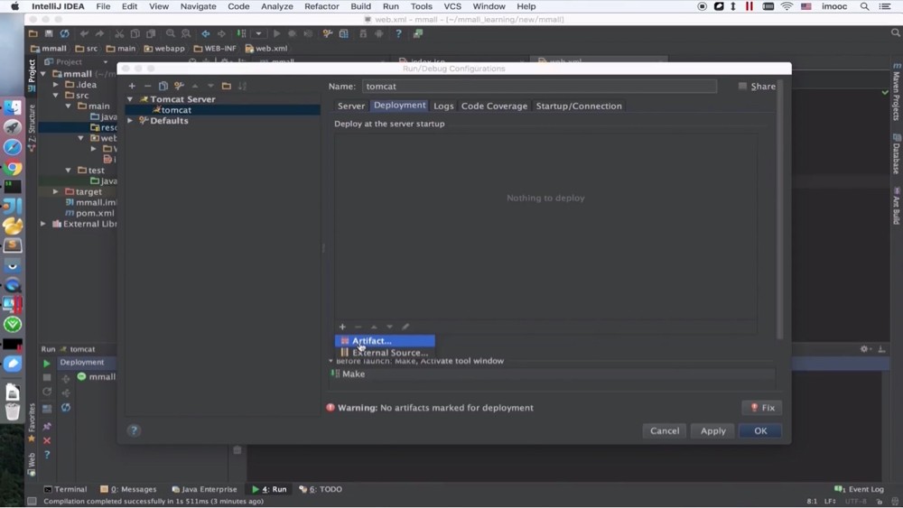
Task: Open configuration defaults wrench icon in dialog
Action: 179,86
